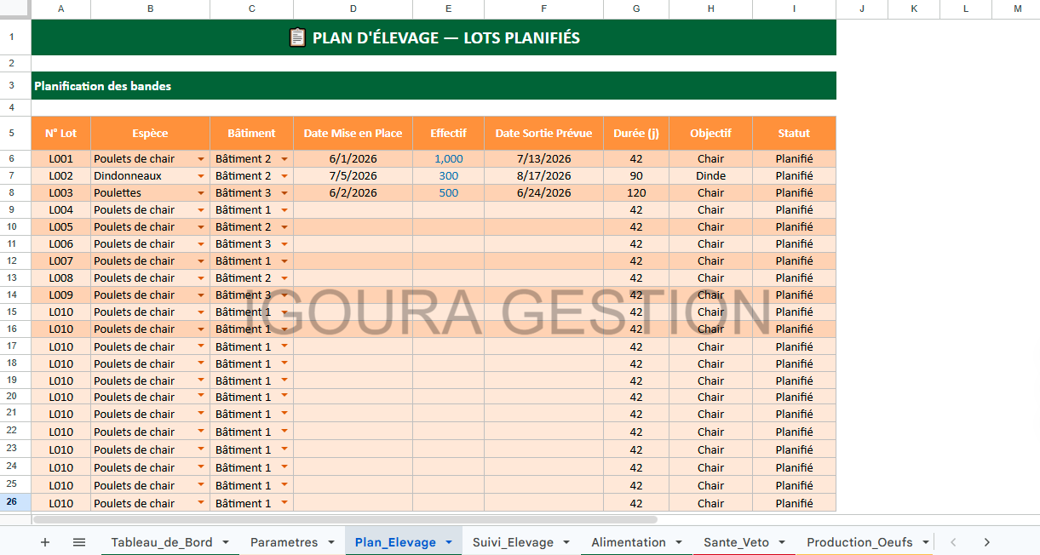Select the Objectif cell 'Dinde'

click(x=710, y=176)
